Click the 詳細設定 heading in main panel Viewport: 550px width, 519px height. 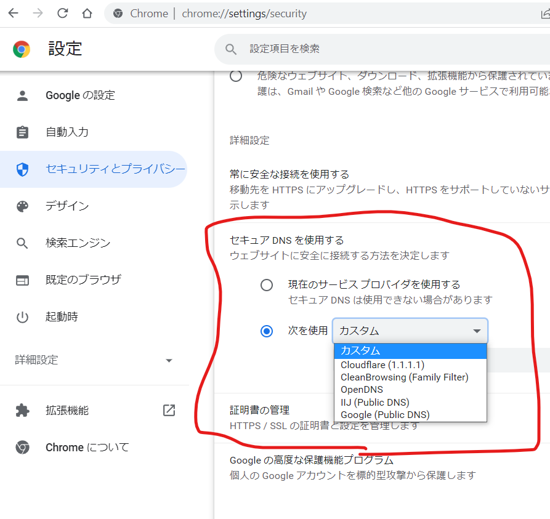(x=249, y=140)
